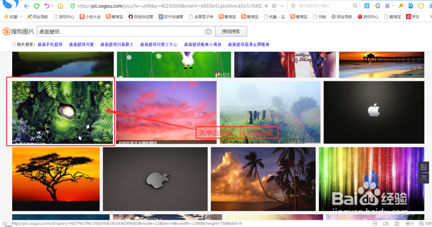Open the gray metallic Apple logo thumbnail
The height and width of the screenshot is (227, 432).
coord(155,179)
